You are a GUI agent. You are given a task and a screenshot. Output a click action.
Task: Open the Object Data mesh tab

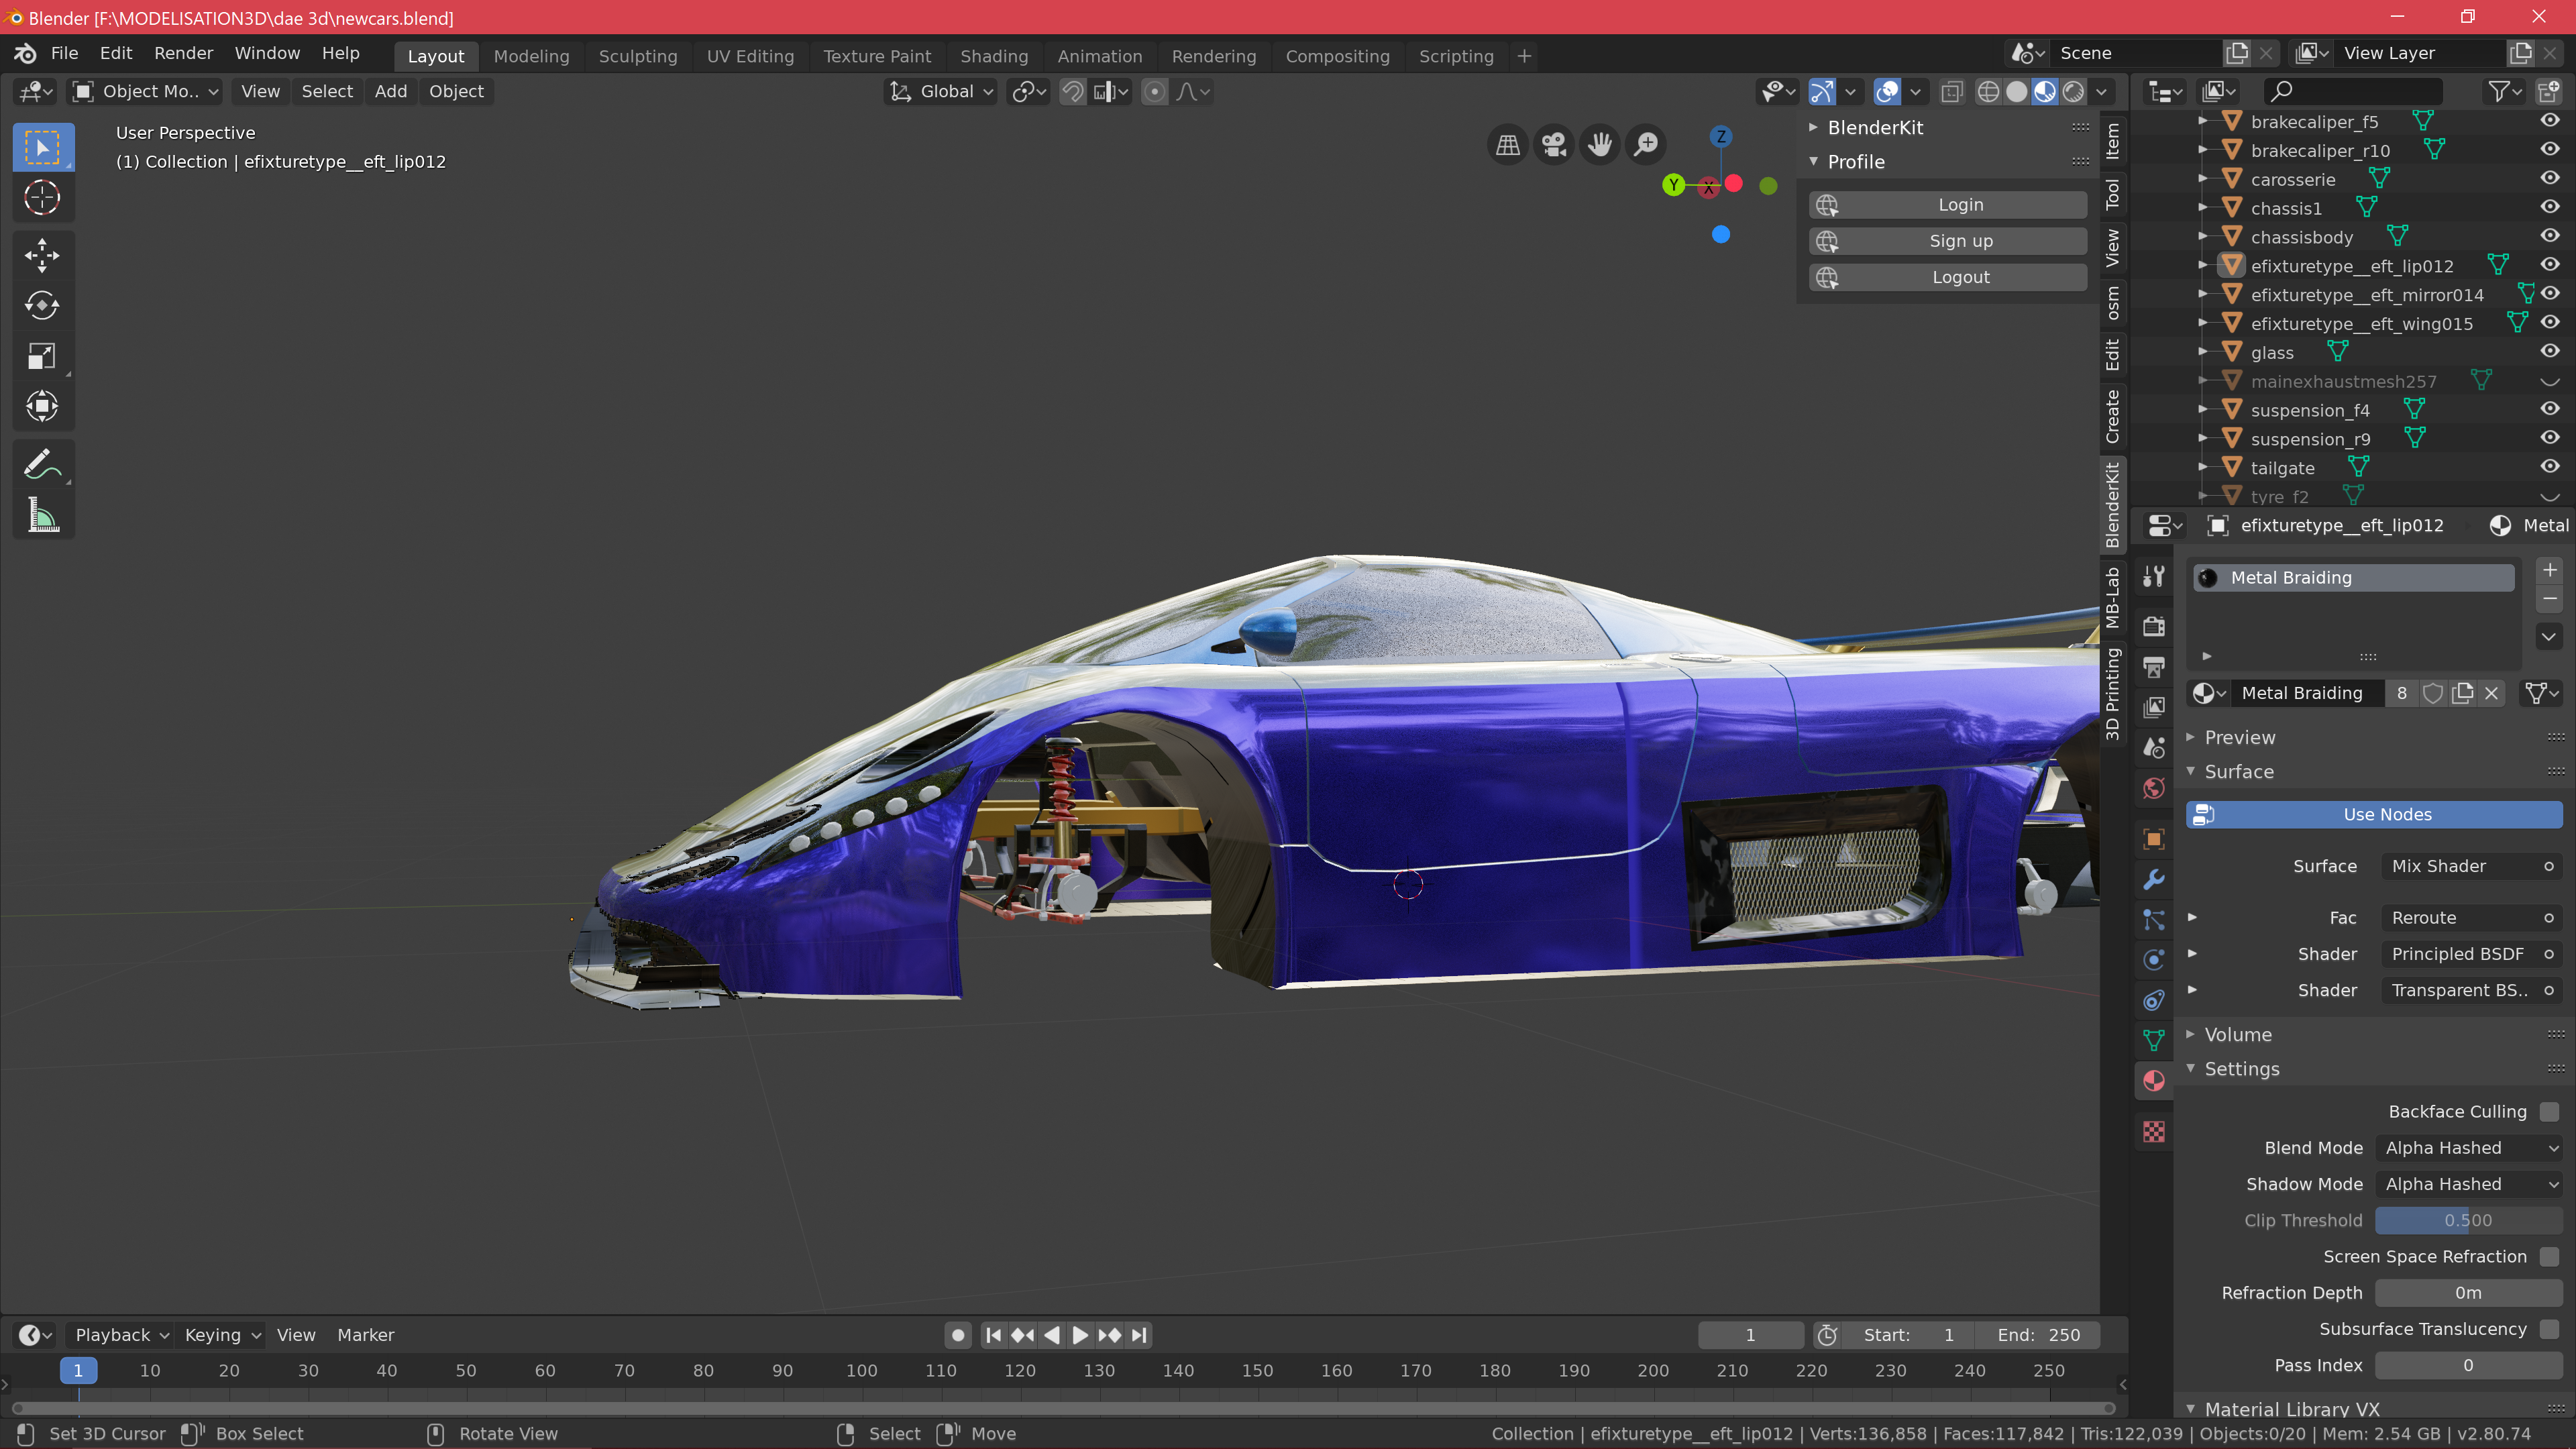point(2154,1040)
